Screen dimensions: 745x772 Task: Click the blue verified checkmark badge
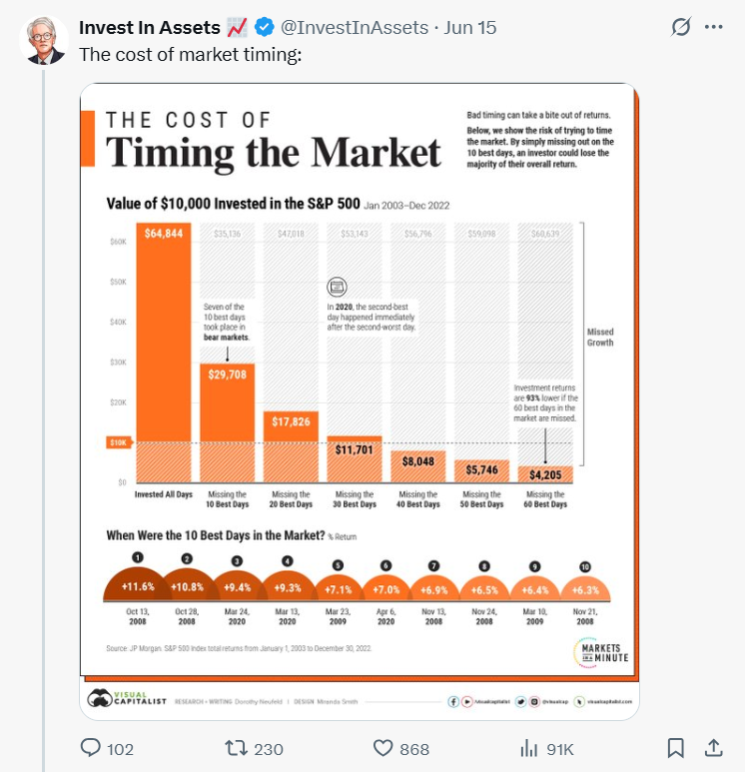click(x=265, y=28)
